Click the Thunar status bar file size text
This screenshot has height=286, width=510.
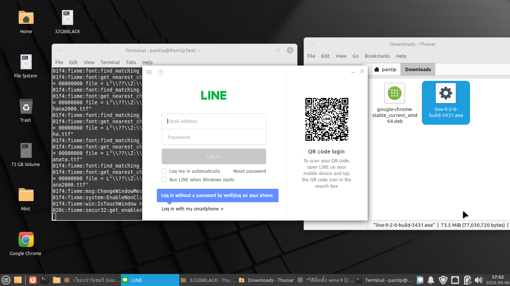click(x=473, y=225)
